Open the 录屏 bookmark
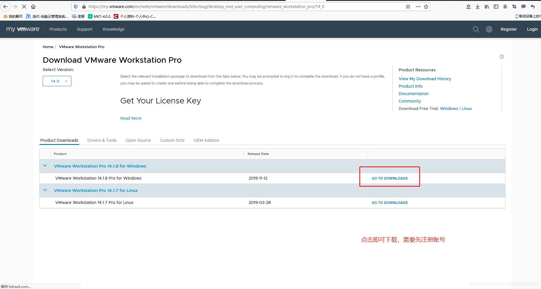The width and height of the screenshot is (541, 289). (x=78, y=16)
